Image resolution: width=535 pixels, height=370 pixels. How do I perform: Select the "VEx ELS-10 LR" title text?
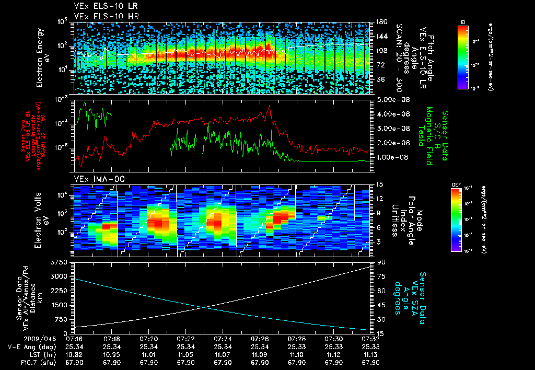point(106,6)
